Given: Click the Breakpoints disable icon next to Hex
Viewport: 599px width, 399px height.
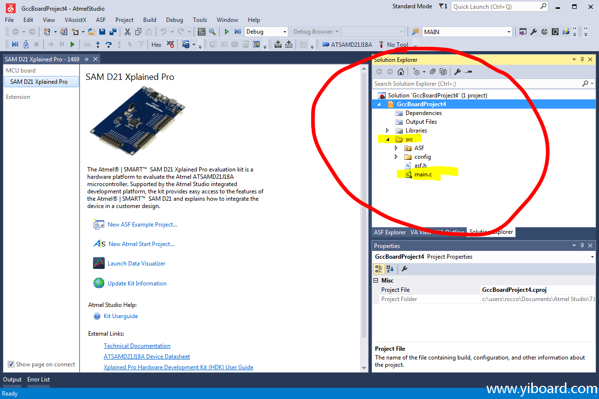Looking at the screenshot, I should point(170,44).
